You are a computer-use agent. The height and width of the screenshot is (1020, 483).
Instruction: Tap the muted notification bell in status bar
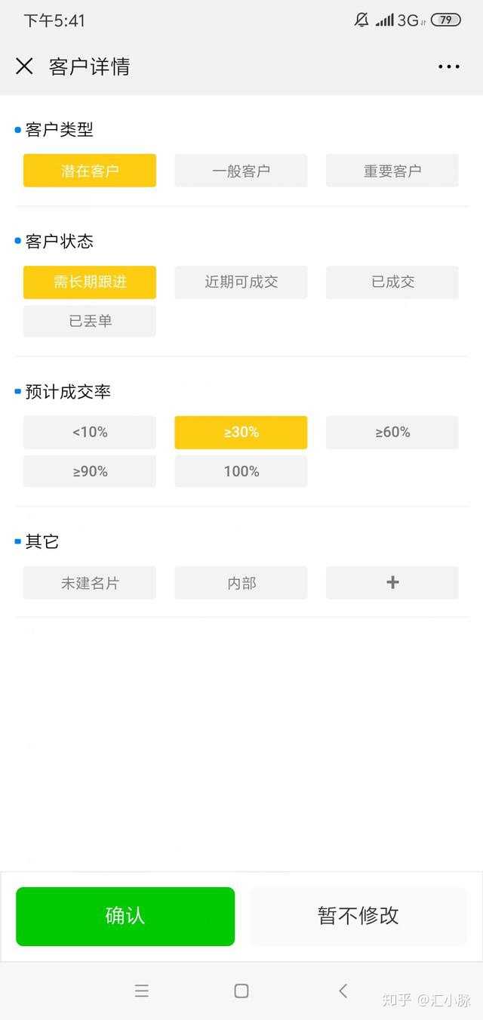coord(361,20)
